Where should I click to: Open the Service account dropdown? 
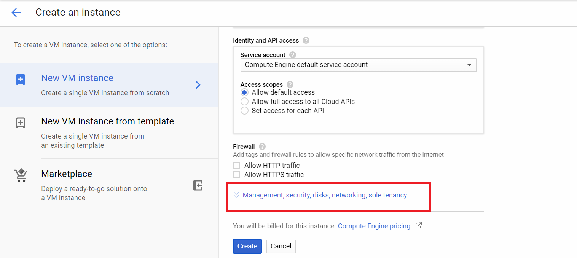pos(358,65)
